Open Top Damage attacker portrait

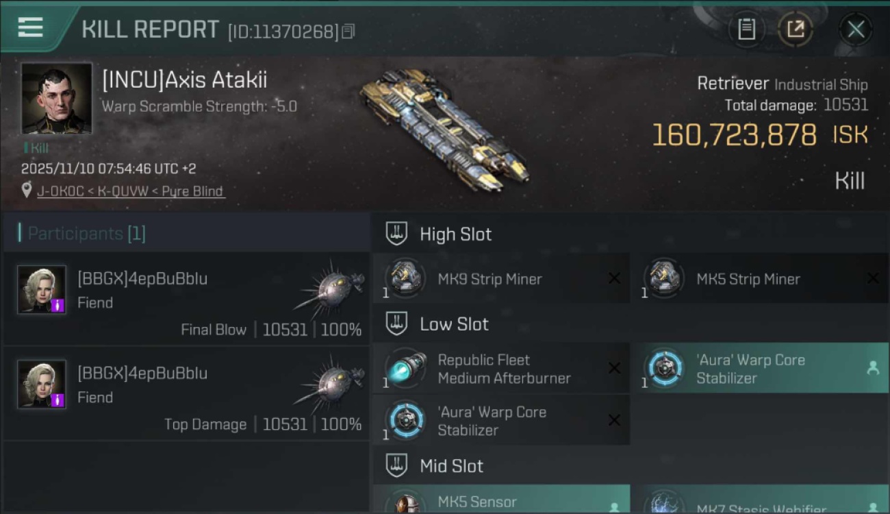[42, 384]
